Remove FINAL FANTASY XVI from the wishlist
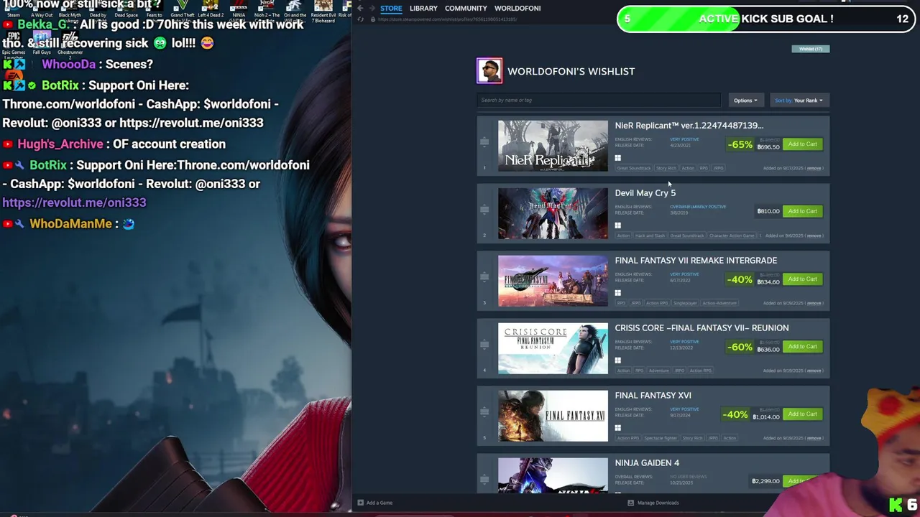920x517 pixels. [814, 438]
